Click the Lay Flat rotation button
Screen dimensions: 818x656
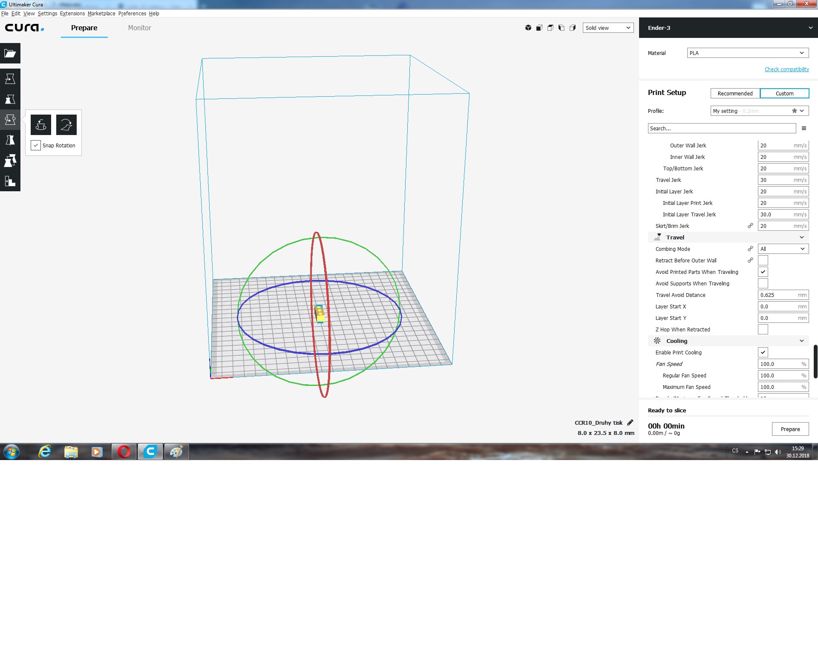click(x=66, y=125)
